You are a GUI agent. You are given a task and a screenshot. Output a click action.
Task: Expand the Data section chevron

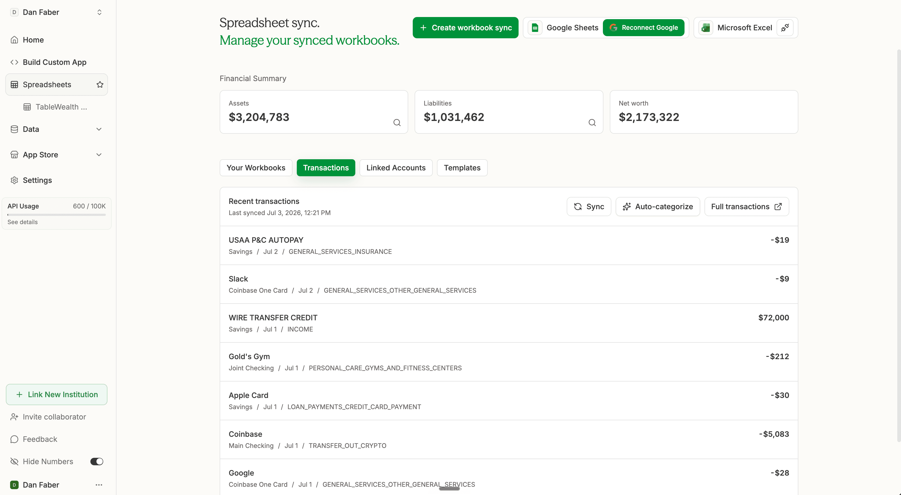99,129
